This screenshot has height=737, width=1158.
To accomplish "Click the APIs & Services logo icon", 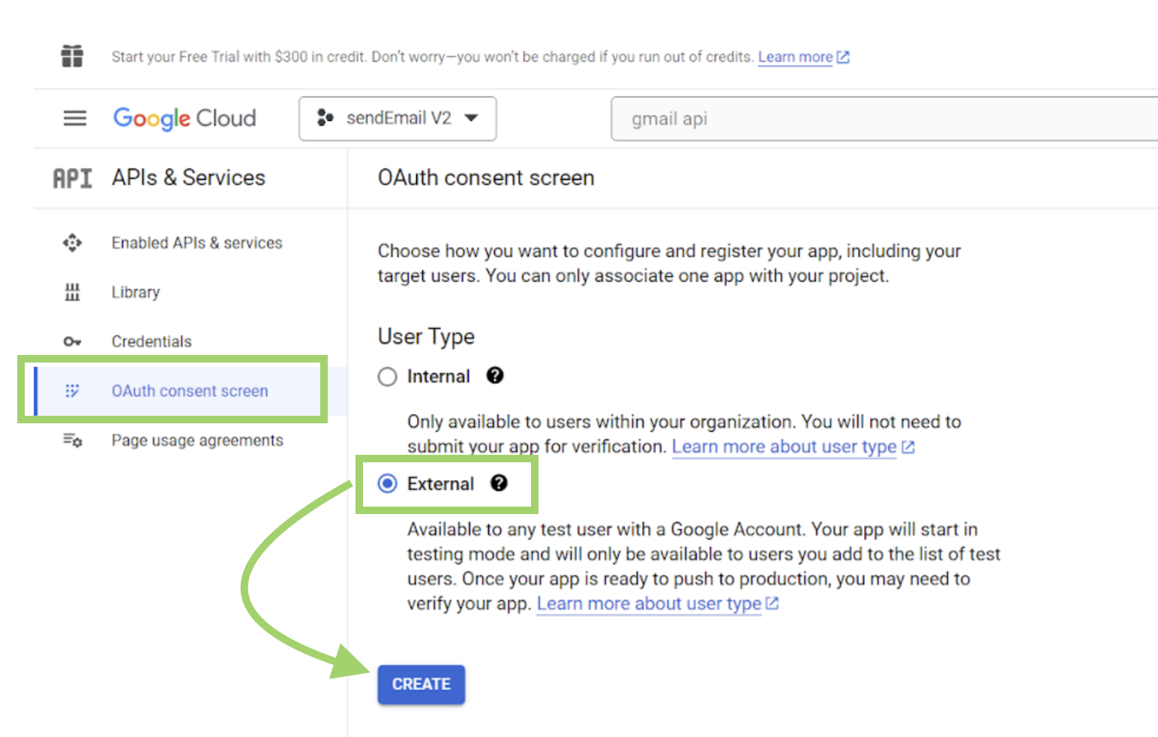I will click(72, 178).
